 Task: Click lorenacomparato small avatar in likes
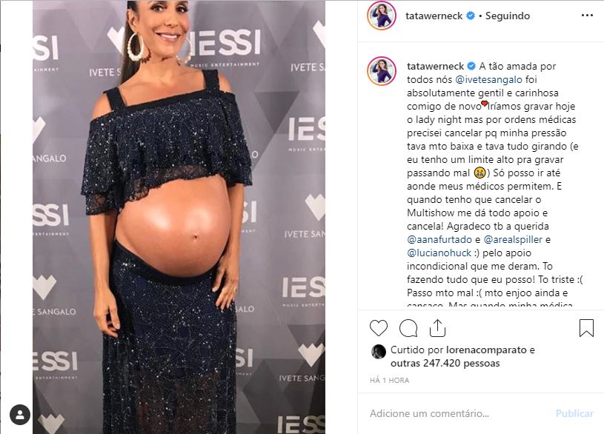coord(378,352)
